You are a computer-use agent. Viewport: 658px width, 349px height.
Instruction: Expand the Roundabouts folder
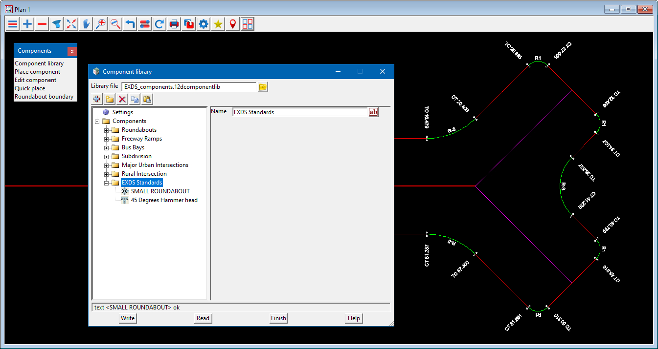(106, 130)
